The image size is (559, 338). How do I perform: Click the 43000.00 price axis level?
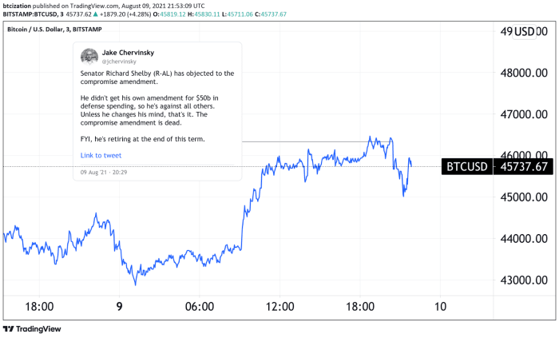click(523, 280)
